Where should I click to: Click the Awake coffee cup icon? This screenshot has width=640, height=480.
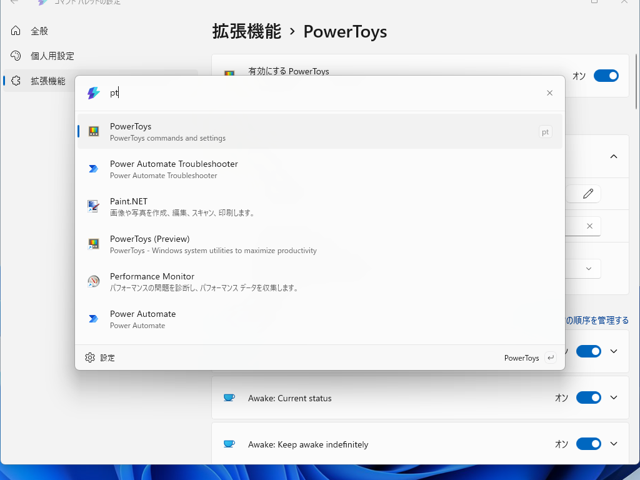tap(229, 397)
